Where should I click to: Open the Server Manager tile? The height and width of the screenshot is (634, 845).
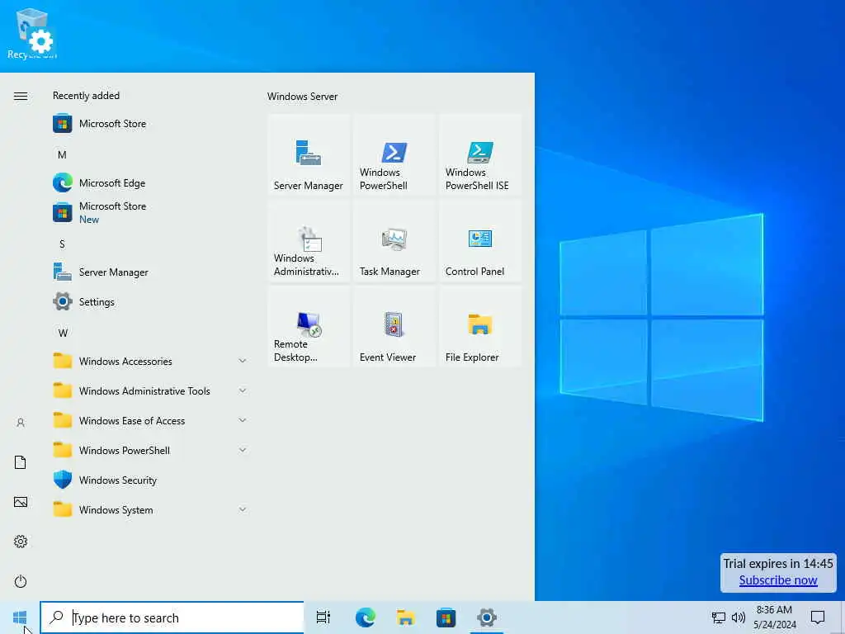309,154
